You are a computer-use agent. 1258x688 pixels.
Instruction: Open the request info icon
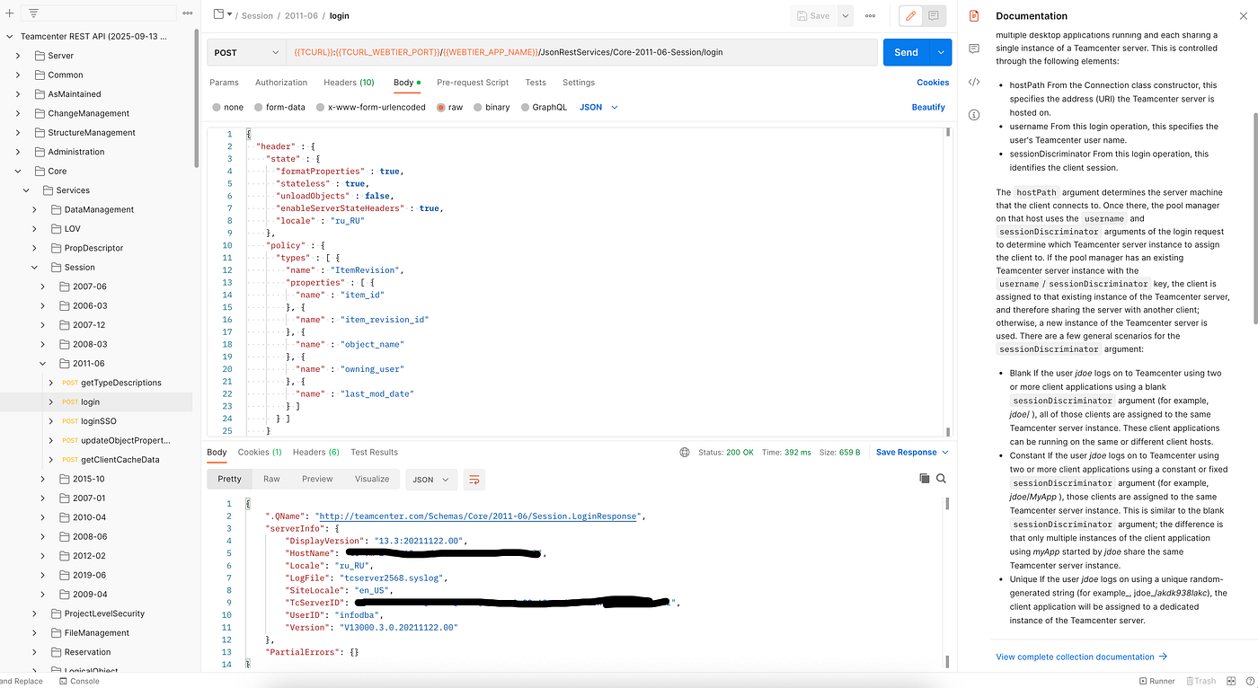[x=974, y=115]
